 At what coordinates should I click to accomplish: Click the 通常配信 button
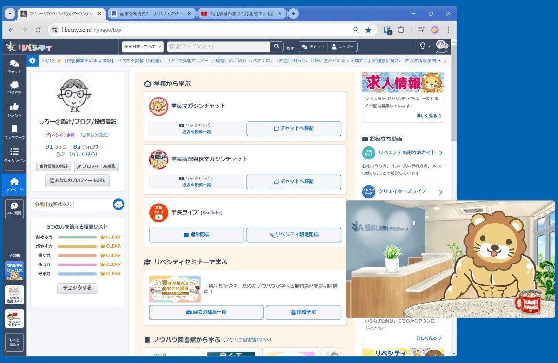196,235
